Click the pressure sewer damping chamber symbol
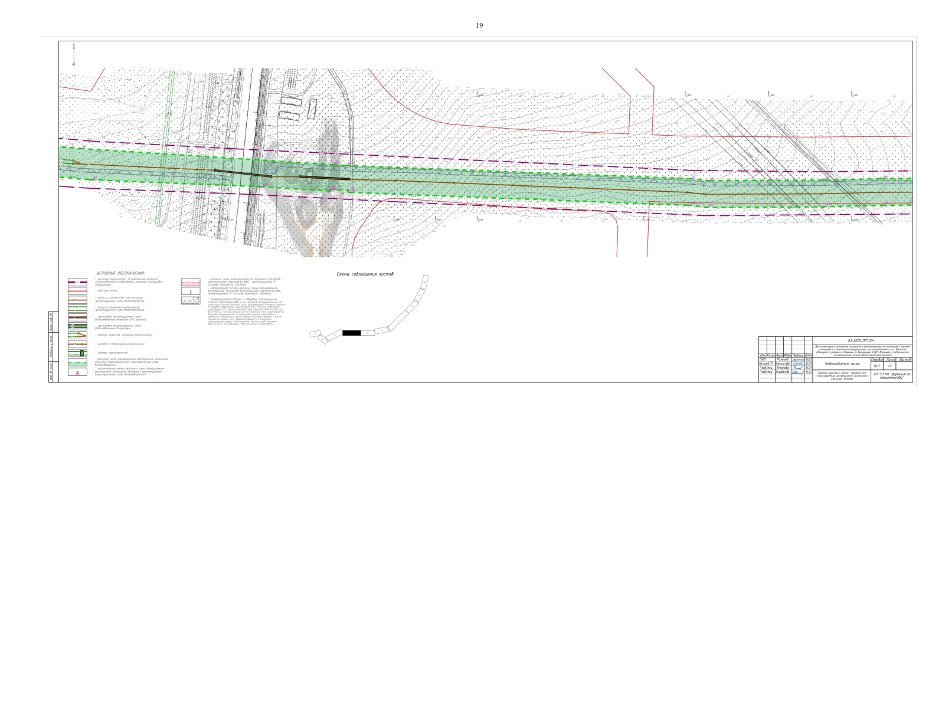The height and width of the screenshot is (708, 942). (77, 335)
